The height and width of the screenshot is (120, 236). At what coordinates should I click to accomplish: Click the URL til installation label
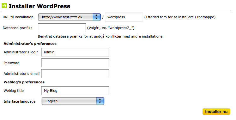[x=18, y=17]
